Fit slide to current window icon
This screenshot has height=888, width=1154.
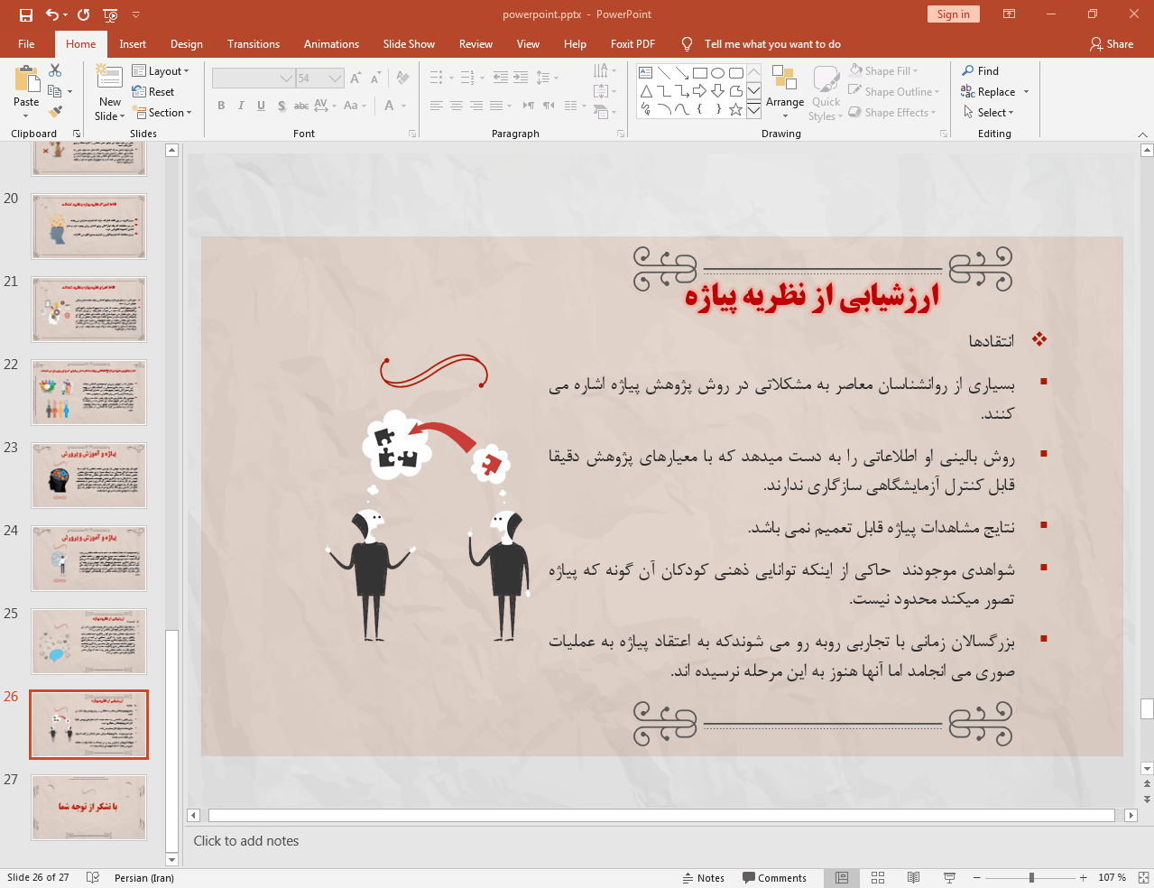pyautogui.click(x=1143, y=878)
